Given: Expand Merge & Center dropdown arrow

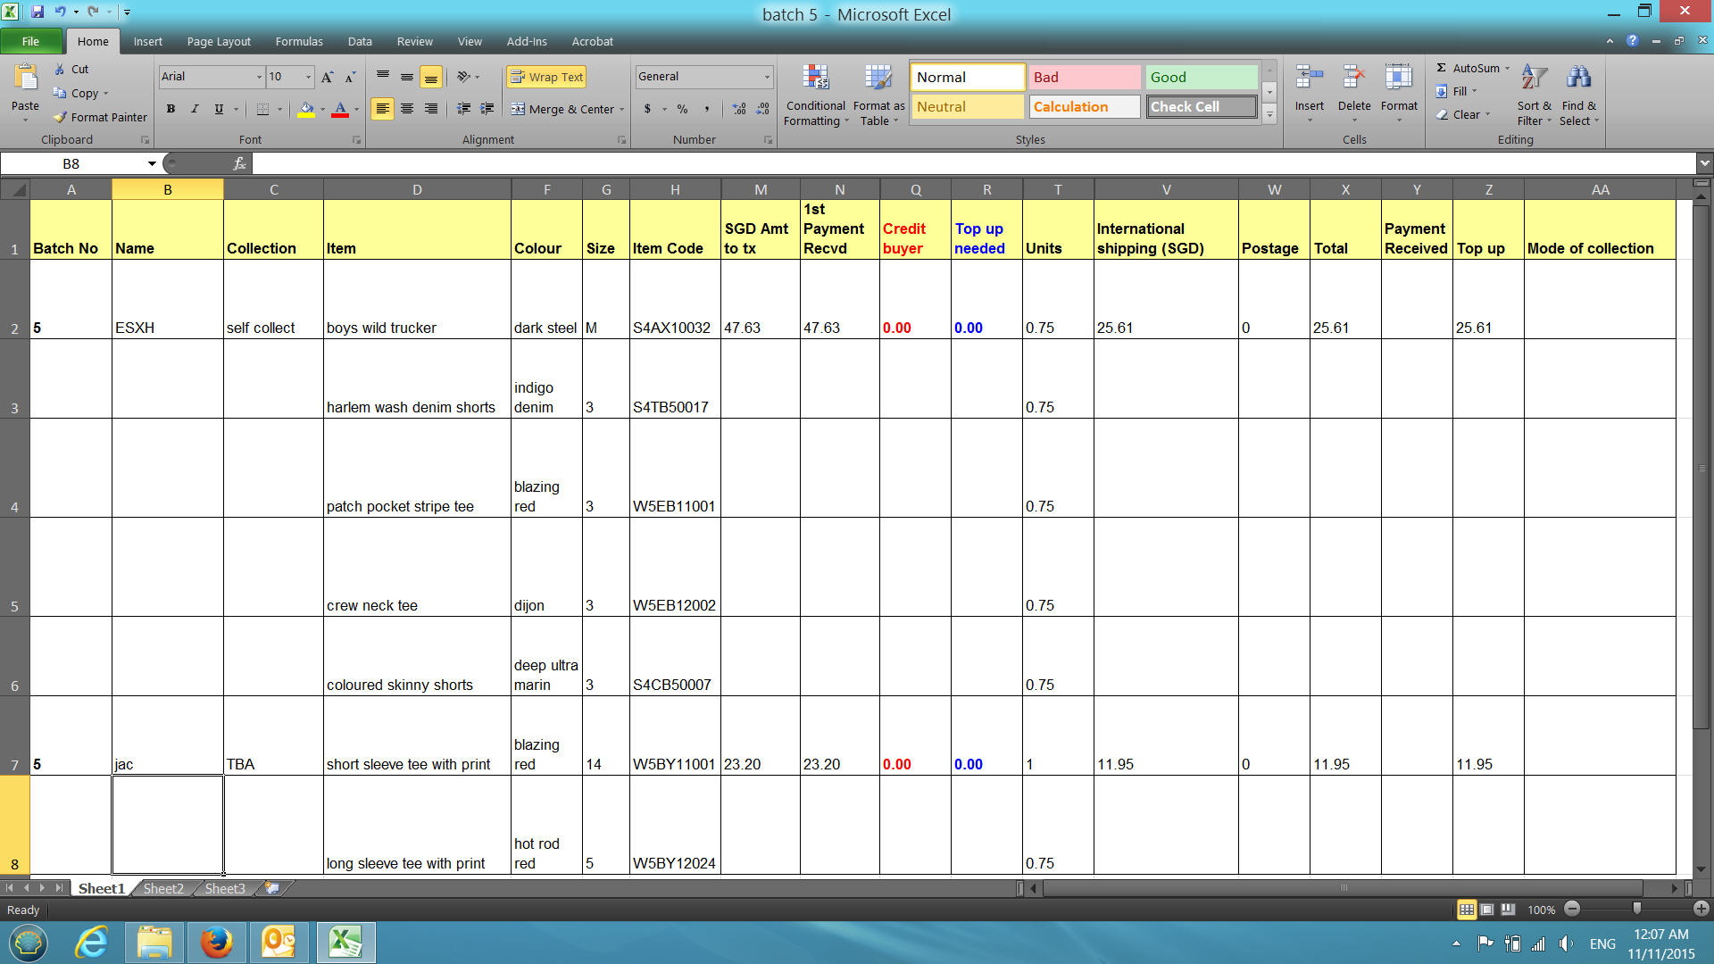Looking at the screenshot, I should [x=622, y=109].
